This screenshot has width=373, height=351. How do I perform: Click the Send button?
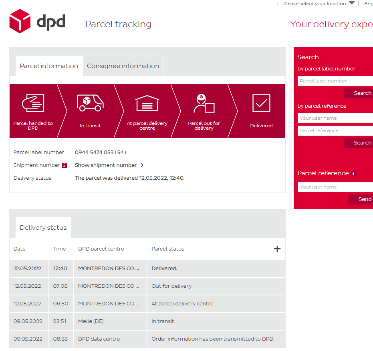(362, 199)
